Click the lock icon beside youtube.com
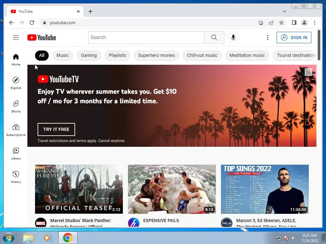Viewport: 326px width, 244px height. (44, 23)
